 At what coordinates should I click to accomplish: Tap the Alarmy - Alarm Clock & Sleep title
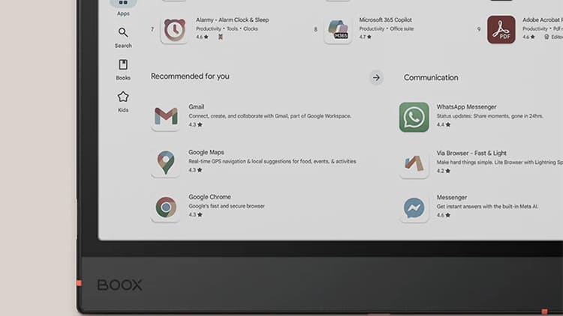coord(232,20)
